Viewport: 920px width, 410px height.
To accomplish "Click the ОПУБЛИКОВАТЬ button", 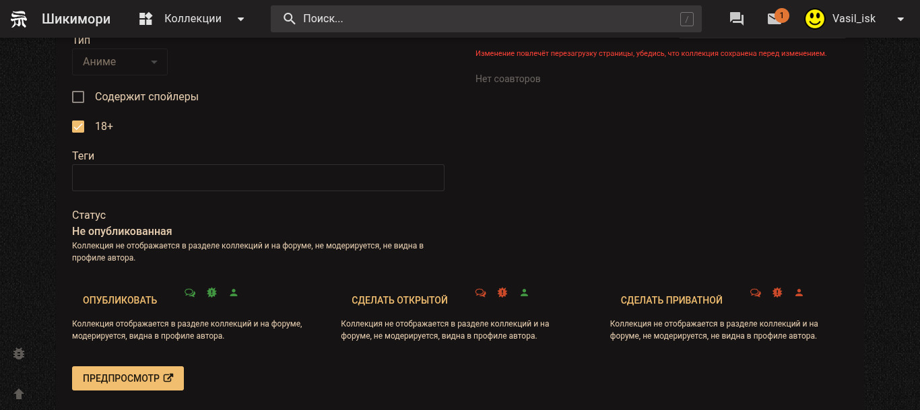I will click(120, 300).
